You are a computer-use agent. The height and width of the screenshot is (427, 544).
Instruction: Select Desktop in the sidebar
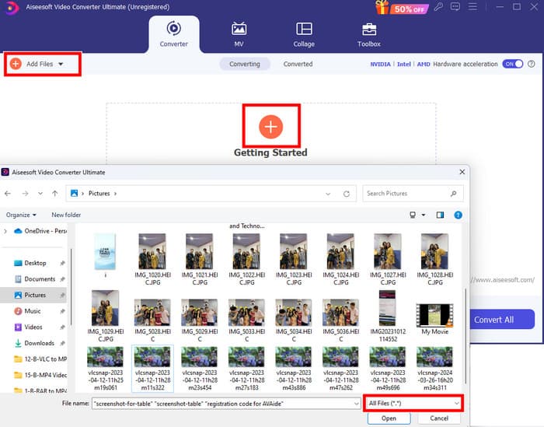[35, 263]
